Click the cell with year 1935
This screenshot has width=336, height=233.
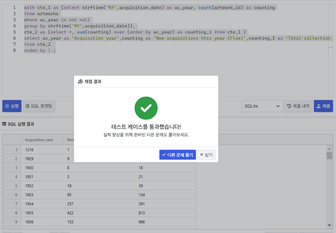tap(42, 213)
